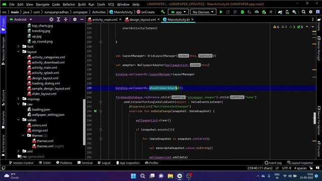Screen dimensions: 322x181
Task: Open the Version Control tool window
Action: pos(21,163)
